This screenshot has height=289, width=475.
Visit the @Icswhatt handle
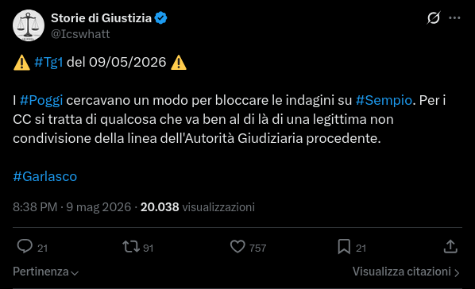tap(80, 34)
